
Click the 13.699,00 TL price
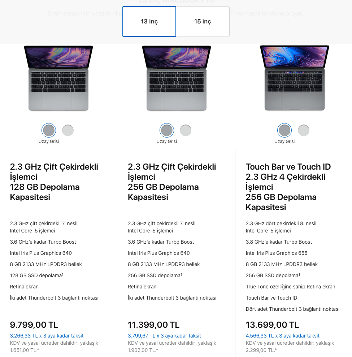tap(272, 325)
